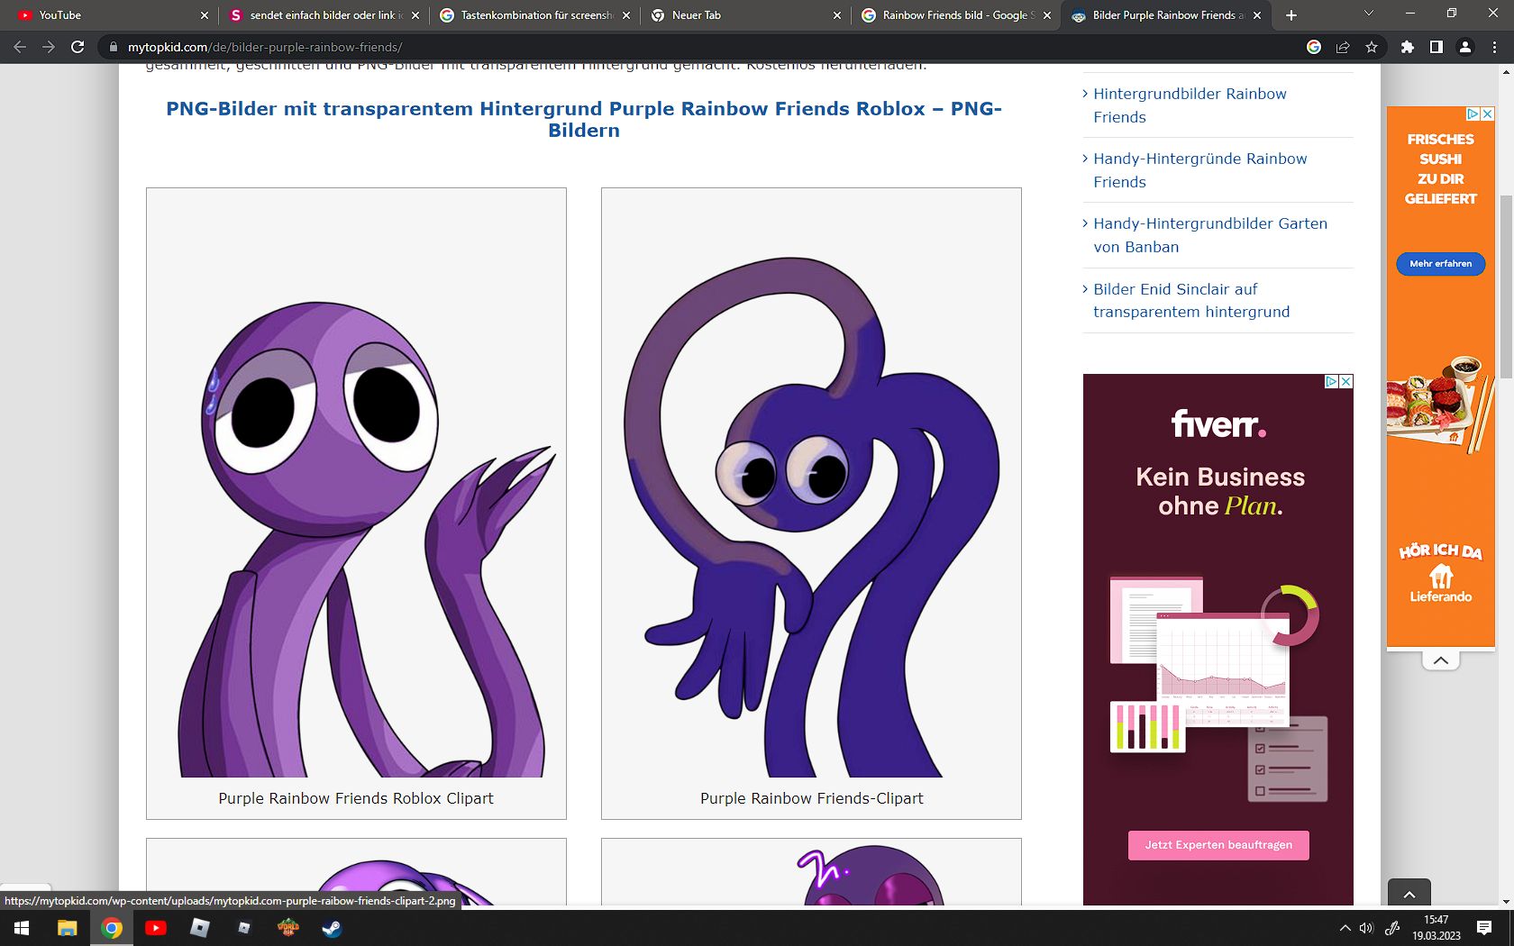Bookmark this page with the star icon
The width and height of the screenshot is (1514, 946).
pyautogui.click(x=1372, y=47)
